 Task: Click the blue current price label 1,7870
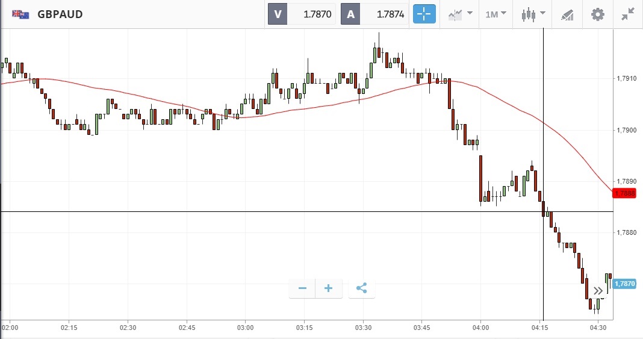tap(626, 283)
